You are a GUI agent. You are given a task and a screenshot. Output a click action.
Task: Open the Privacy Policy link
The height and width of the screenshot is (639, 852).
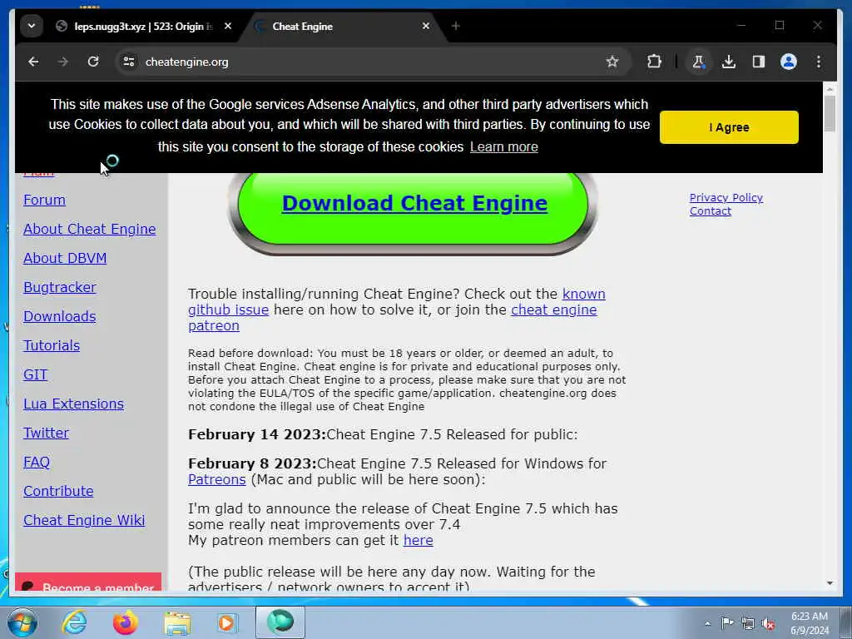click(x=726, y=198)
